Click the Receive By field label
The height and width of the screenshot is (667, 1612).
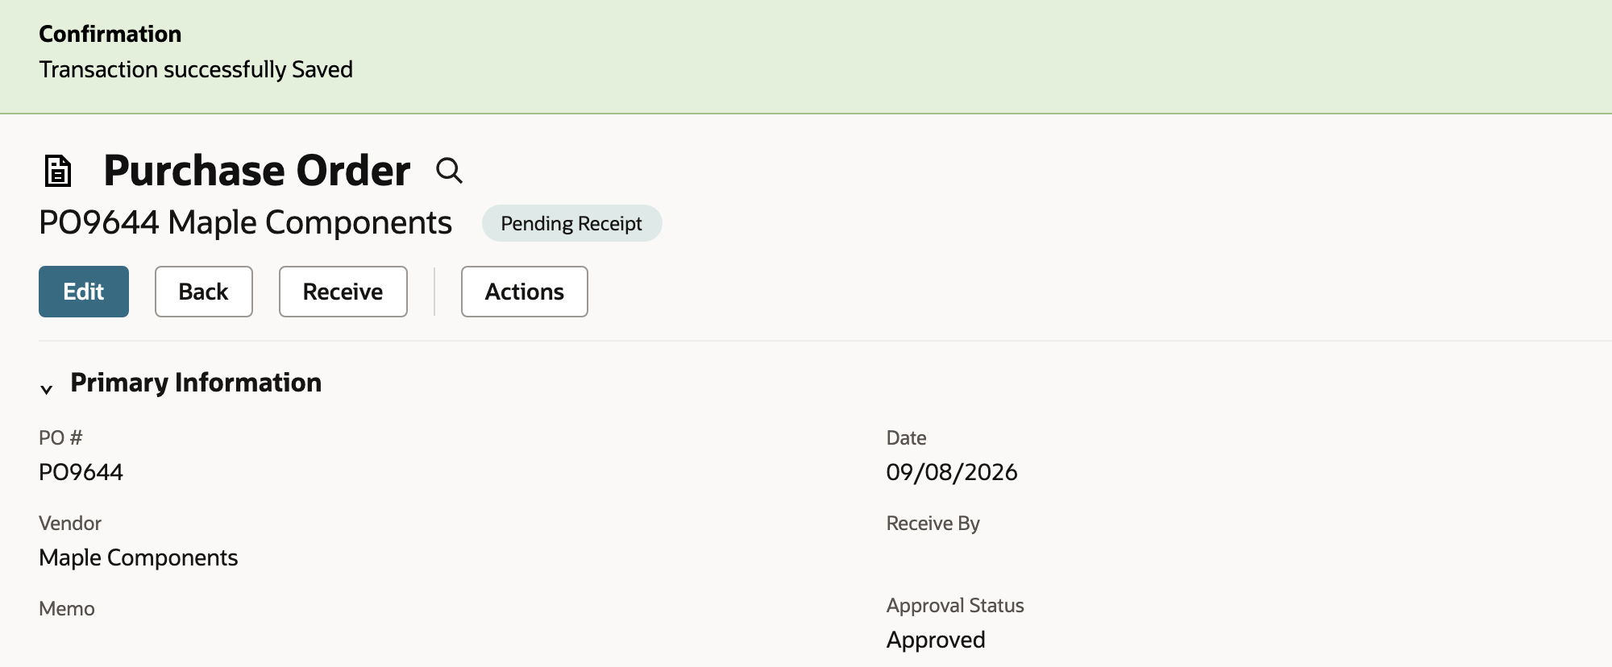coord(933,524)
